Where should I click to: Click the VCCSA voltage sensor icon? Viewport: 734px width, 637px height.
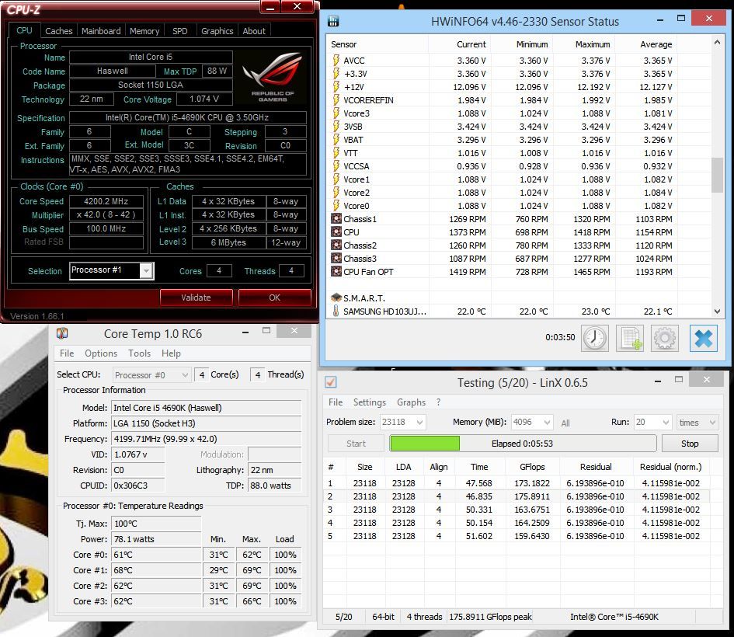336,165
